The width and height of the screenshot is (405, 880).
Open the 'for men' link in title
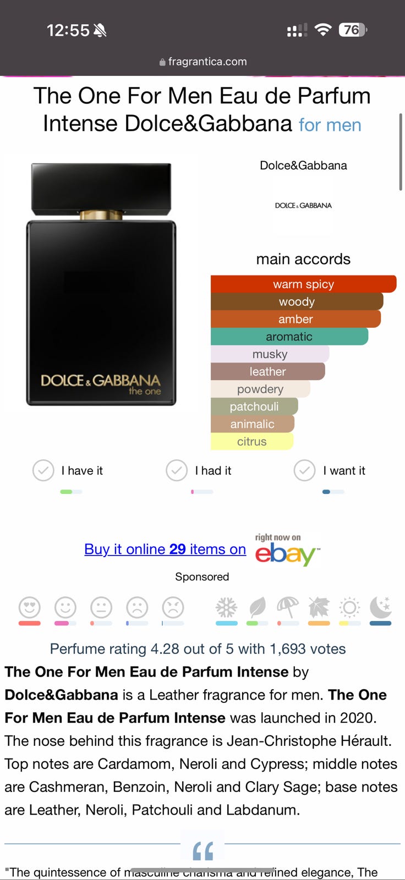tap(330, 125)
